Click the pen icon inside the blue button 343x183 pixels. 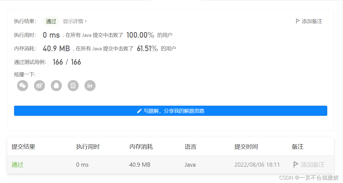tap(139, 111)
